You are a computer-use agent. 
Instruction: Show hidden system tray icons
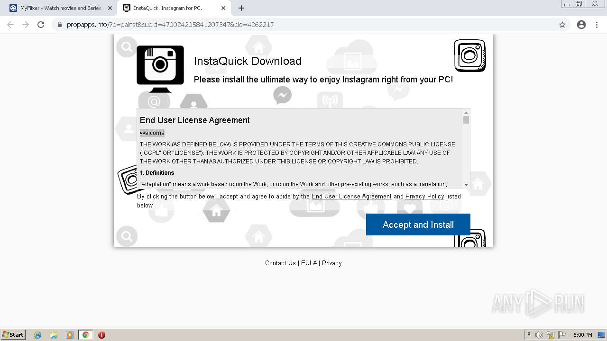tap(529, 335)
